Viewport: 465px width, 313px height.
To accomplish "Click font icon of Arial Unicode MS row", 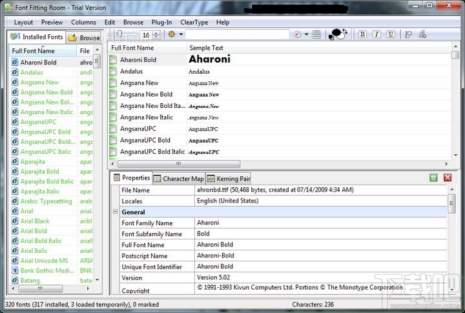I will click(x=15, y=261).
